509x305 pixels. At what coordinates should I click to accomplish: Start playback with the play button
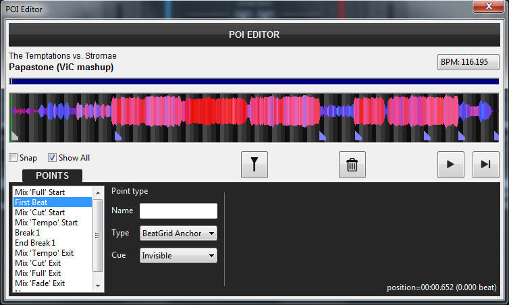point(450,165)
